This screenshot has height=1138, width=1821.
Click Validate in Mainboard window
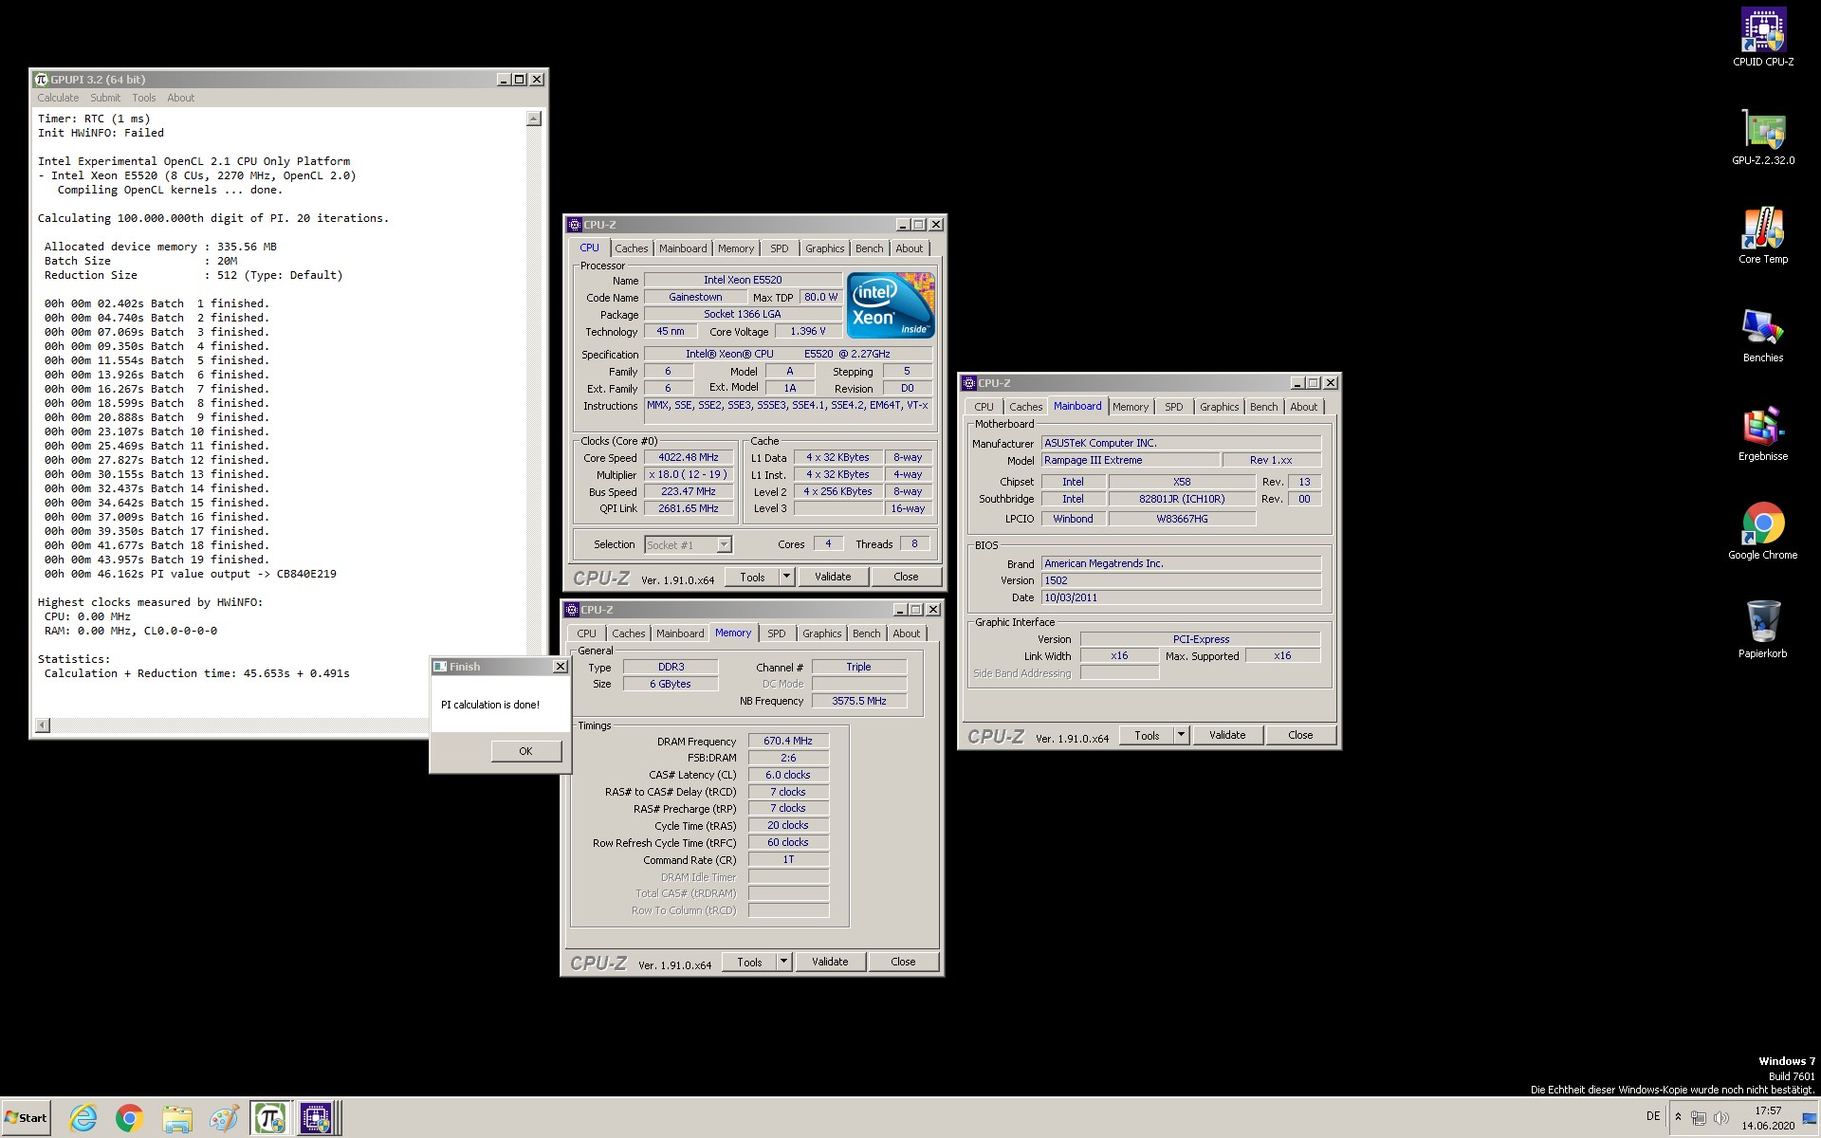click(x=1227, y=735)
